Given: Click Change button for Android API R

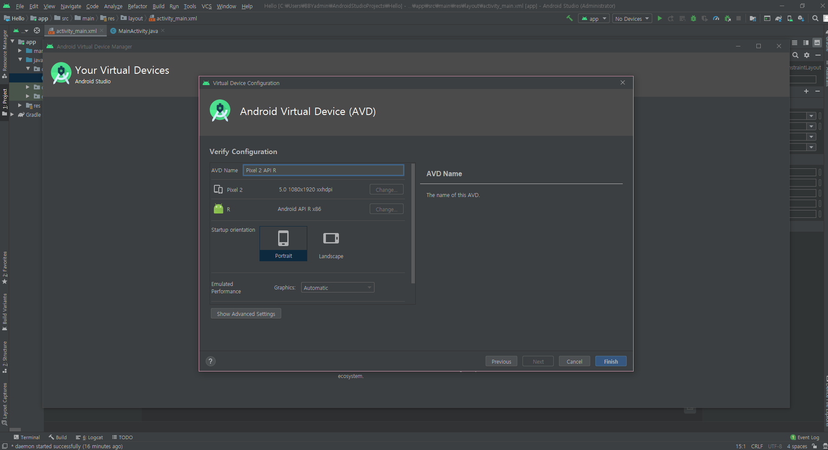Looking at the screenshot, I should click(386, 209).
